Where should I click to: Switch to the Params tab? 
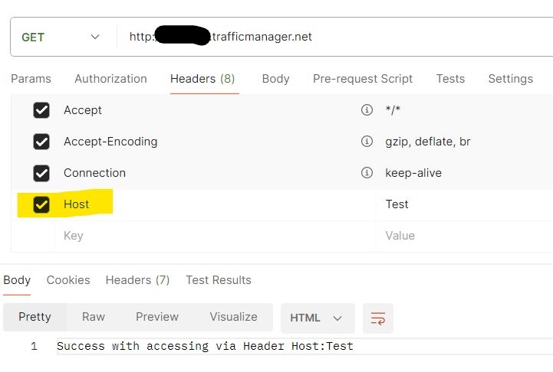[31, 79]
